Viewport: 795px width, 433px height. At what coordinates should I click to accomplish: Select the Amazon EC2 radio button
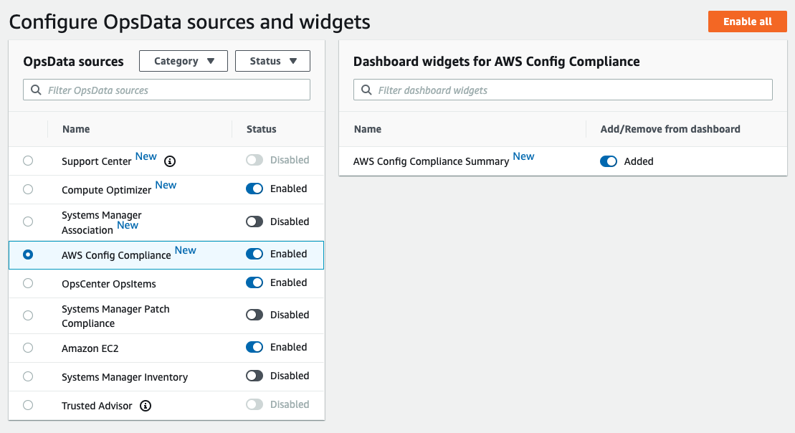tap(28, 348)
